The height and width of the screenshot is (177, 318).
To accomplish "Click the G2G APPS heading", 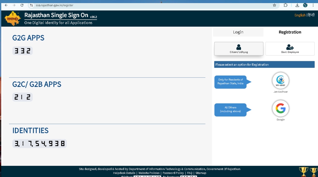I will 28,38.
